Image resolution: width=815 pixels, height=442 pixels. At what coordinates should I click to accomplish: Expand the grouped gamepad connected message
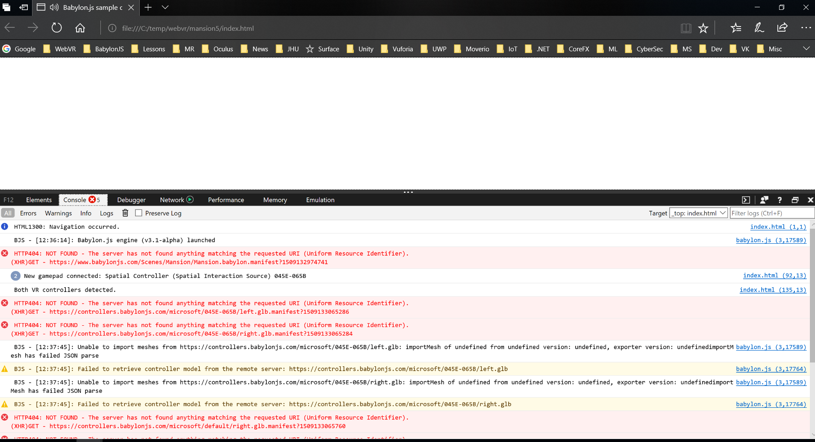(x=15, y=276)
